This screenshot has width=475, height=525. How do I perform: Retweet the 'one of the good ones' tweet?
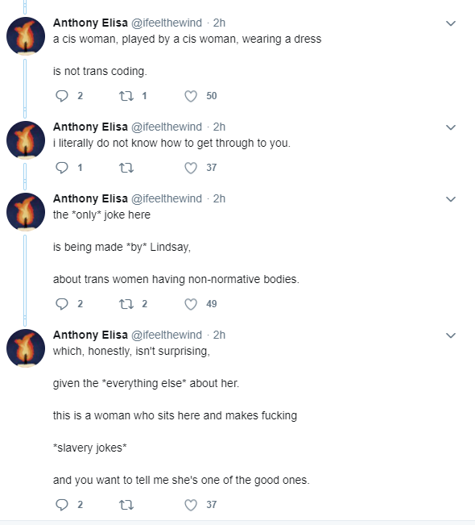tap(126, 505)
